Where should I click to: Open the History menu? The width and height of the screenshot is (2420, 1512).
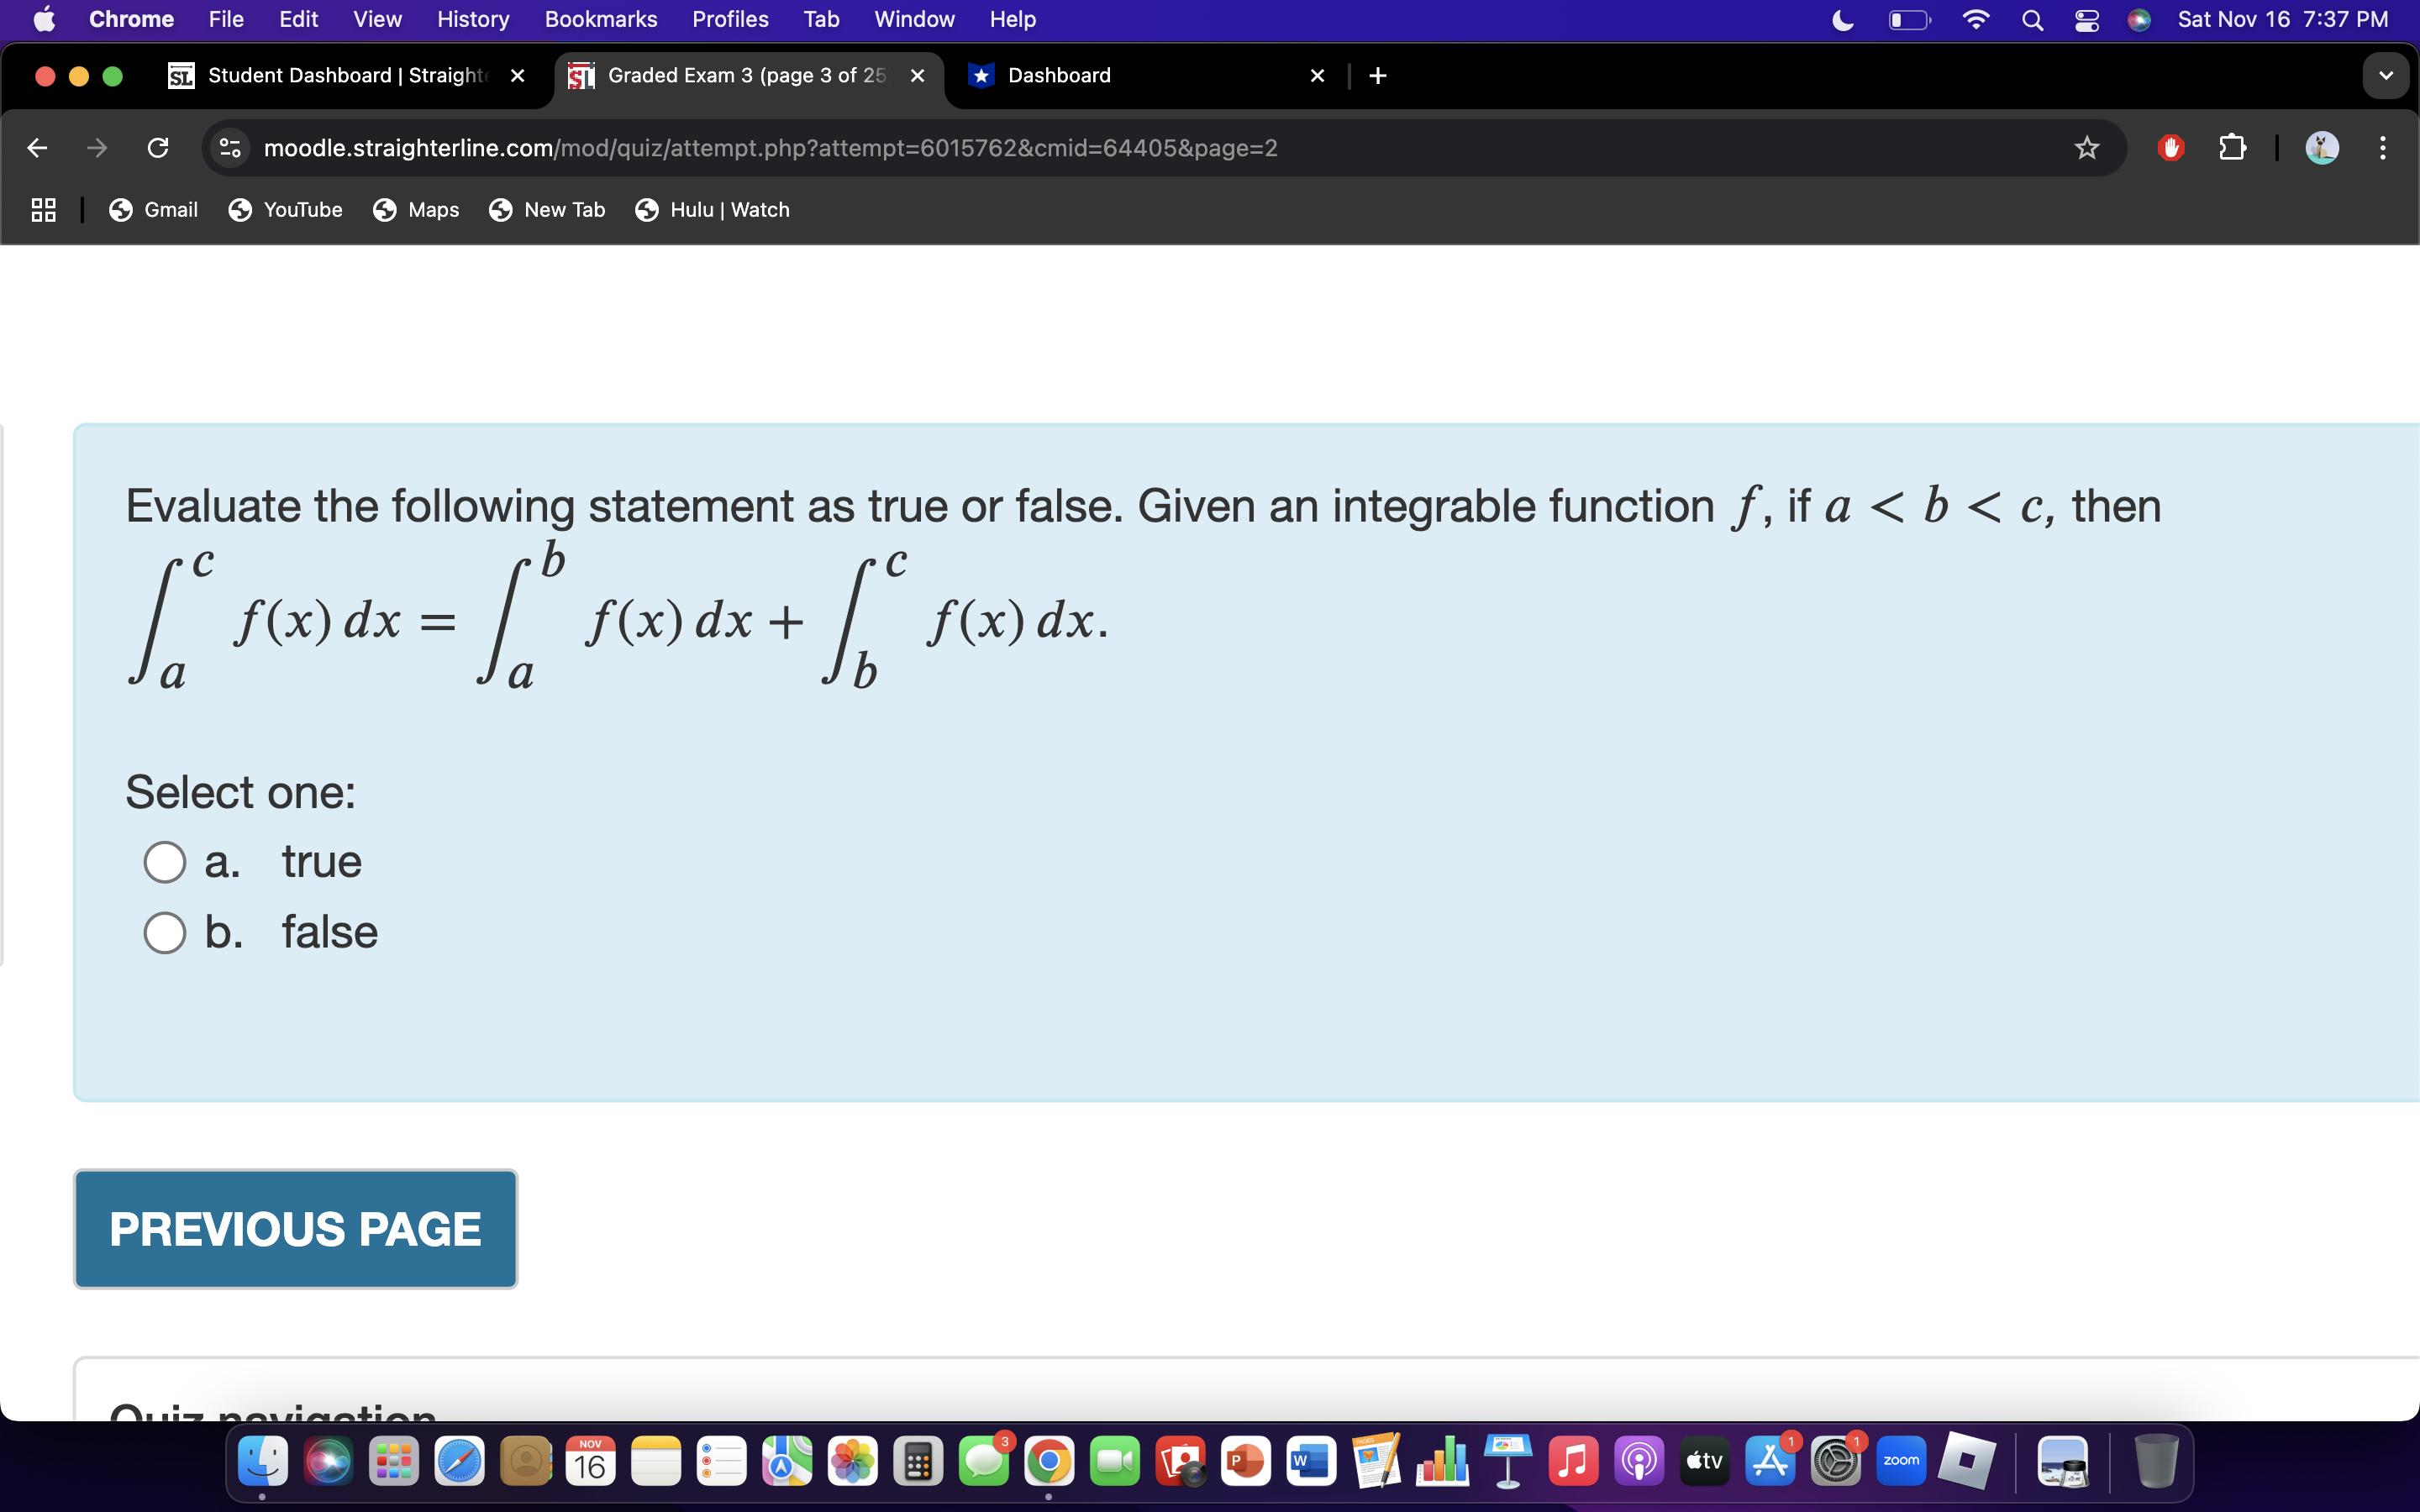(x=472, y=19)
